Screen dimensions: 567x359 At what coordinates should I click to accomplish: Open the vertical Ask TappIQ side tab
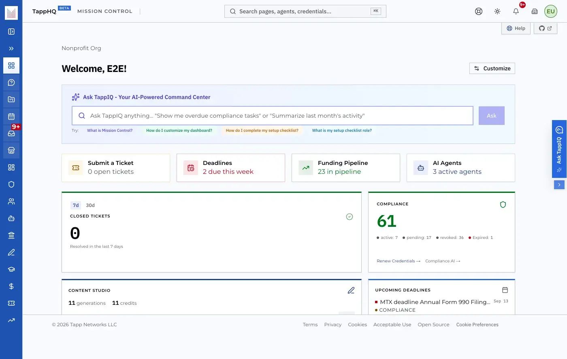click(x=559, y=149)
